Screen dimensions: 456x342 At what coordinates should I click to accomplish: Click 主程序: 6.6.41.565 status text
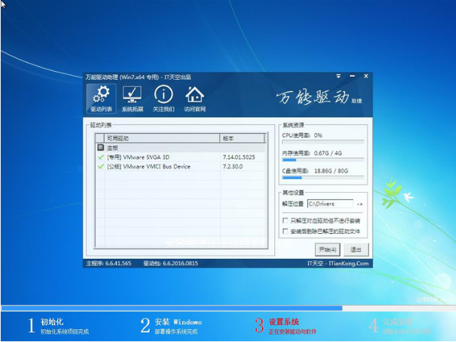(109, 263)
